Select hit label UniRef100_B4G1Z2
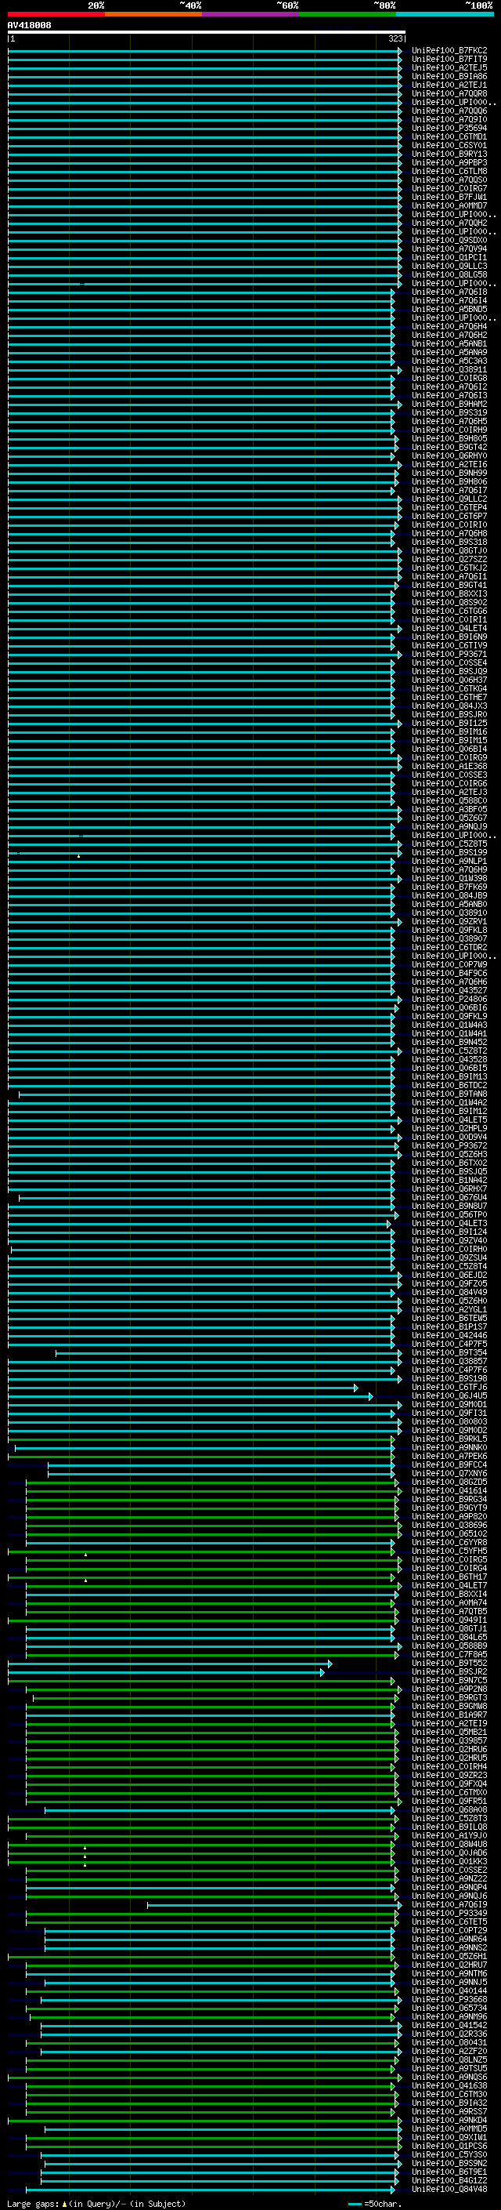Screen dimensions: 501x2210 click(x=449, y=2180)
